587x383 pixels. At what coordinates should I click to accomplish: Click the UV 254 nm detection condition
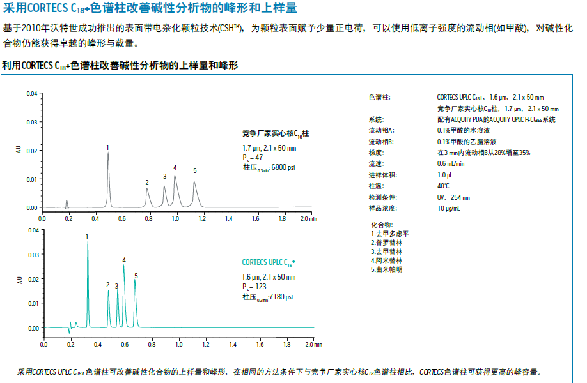tap(453, 197)
